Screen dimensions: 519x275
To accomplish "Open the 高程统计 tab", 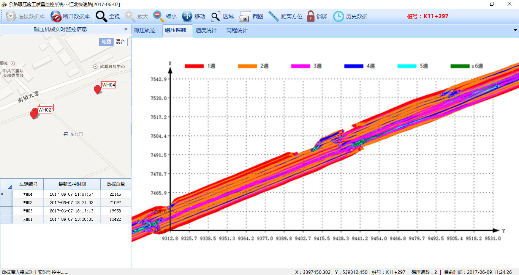I will pos(237,30).
